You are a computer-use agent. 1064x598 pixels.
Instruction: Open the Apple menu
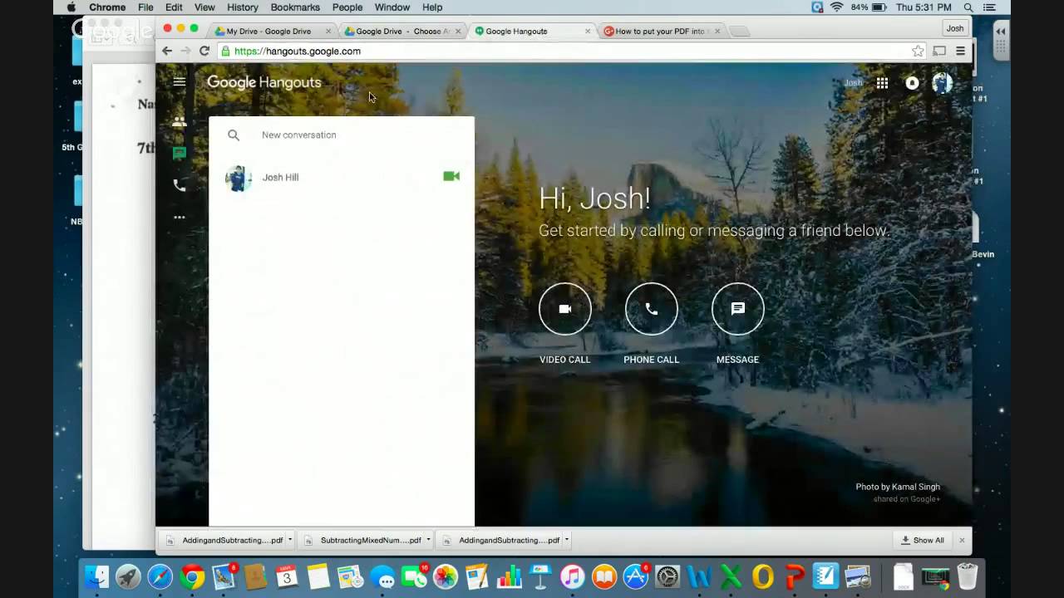point(71,7)
